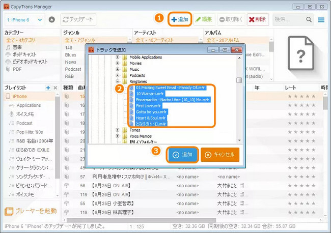The height and width of the screenshot is (233, 331).
Task: Select Encarnación - Nacho Libre file
Action: coord(173,100)
